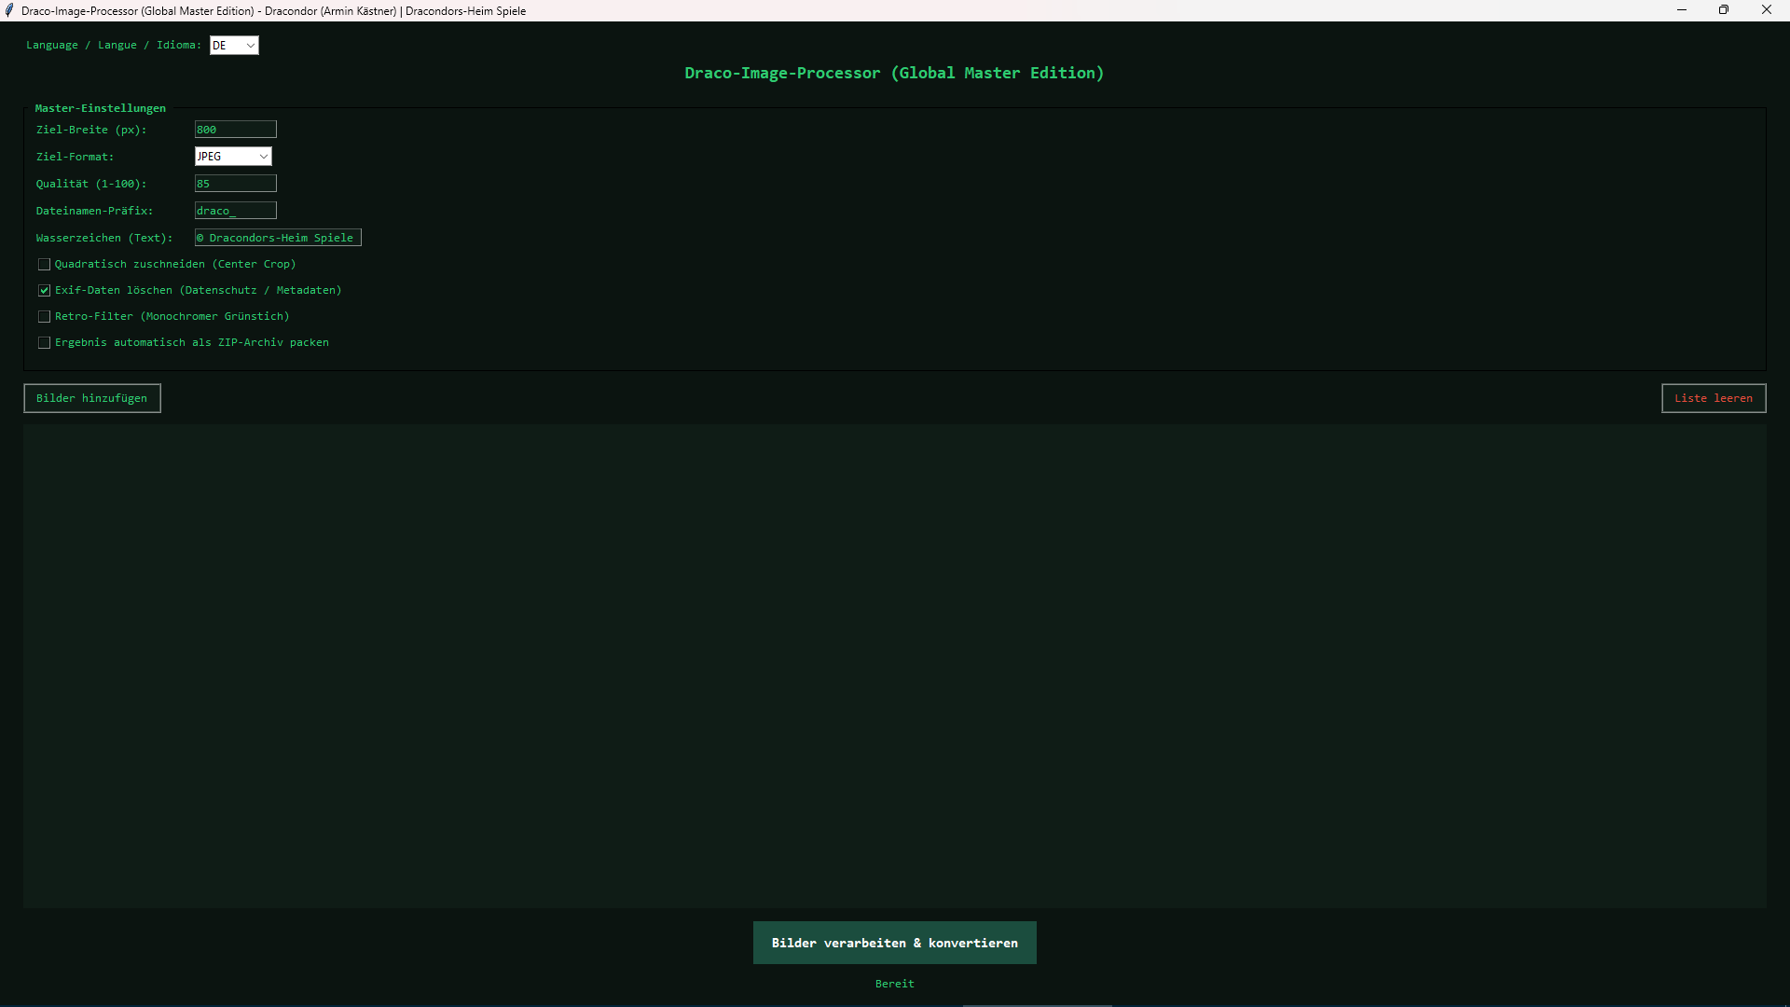Select the Ziel-Format combo box field
Viewport: 1790px width, 1007px height.
[233, 157]
